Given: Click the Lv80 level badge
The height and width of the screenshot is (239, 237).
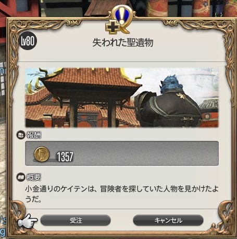Looking at the screenshot, I should coord(28,41).
